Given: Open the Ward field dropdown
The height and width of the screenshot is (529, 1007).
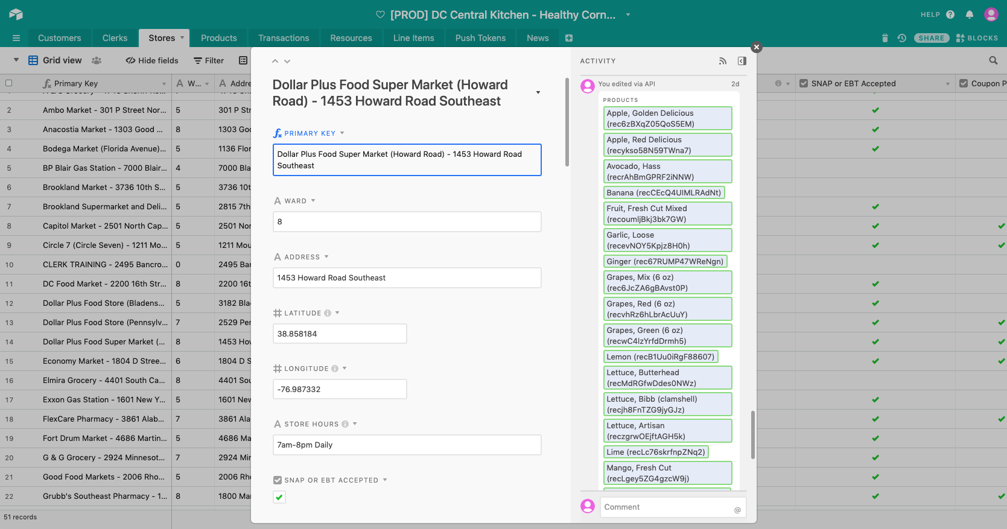Looking at the screenshot, I should tap(313, 201).
